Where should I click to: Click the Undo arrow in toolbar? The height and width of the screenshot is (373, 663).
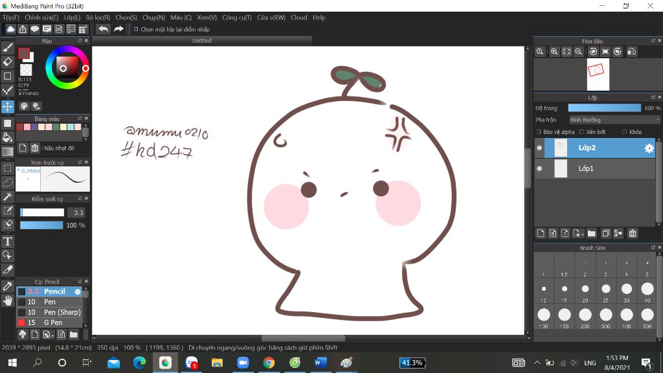(x=103, y=29)
